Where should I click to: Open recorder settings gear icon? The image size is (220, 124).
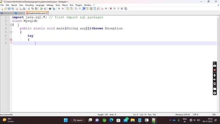pyautogui.click(x=214, y=93)
